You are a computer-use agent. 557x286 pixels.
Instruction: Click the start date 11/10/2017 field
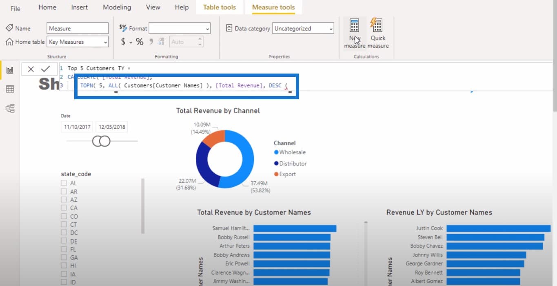click(77, 127)
